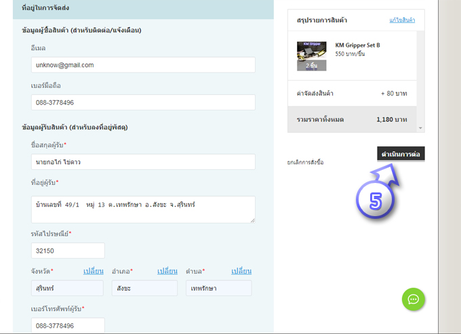Click the total price 1,180 บาท

(x=392, y=119)
